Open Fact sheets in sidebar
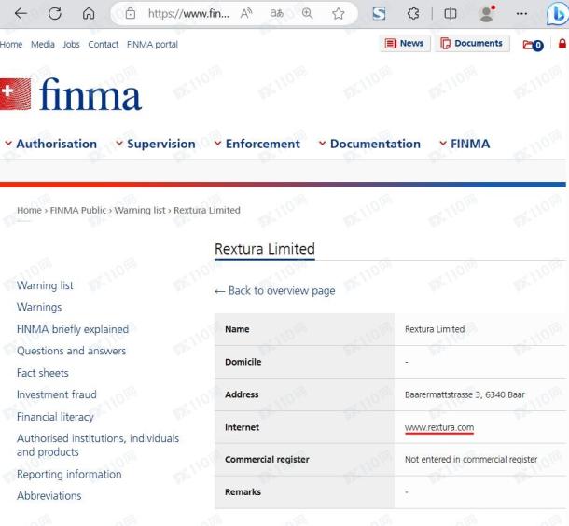The height and width of the screenshot is (526, 569). tap(43, 373)
